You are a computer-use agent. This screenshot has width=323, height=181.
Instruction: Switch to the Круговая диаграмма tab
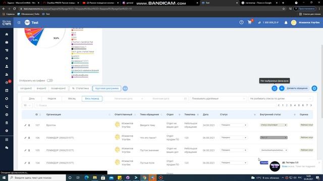click(x=106, y=88)
